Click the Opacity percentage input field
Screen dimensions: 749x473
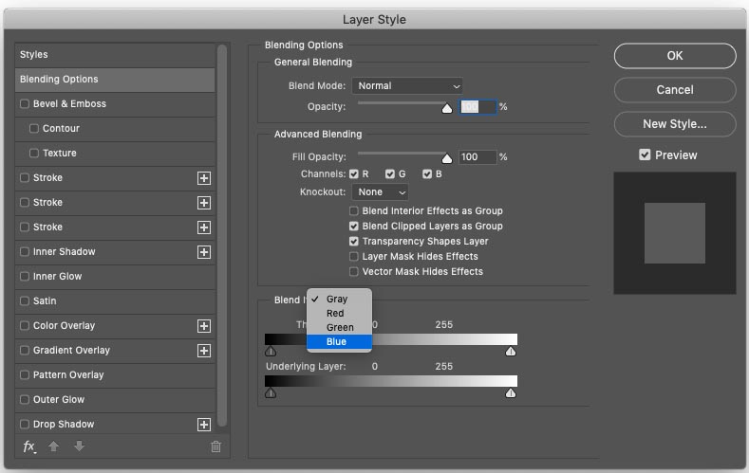[x=477, y=107]
